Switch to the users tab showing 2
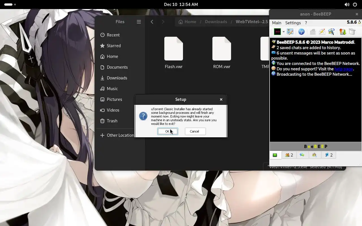Screen dimensions: 362x226 point(289,155)
